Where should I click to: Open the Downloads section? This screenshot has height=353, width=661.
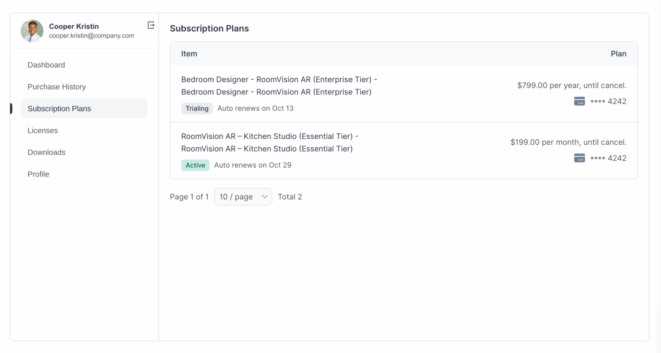pos(46,152)
